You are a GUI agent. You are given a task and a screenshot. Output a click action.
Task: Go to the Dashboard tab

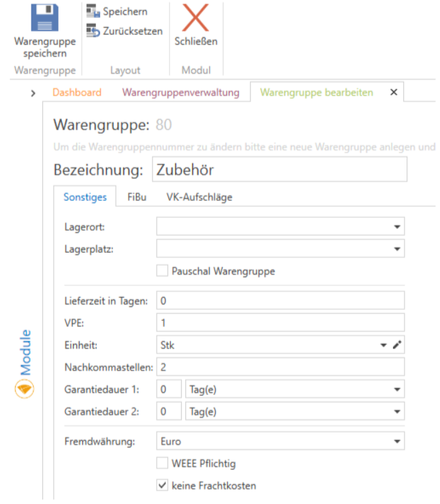coord(77,92)
